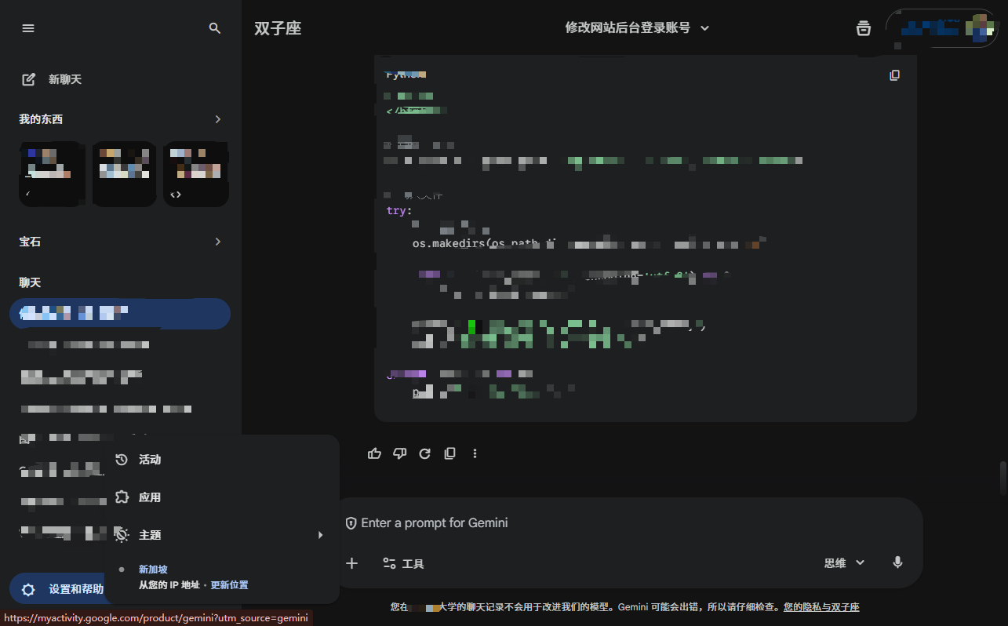Start a 新聊天 new chat
Screen dimensions: 1008x626
52,79
